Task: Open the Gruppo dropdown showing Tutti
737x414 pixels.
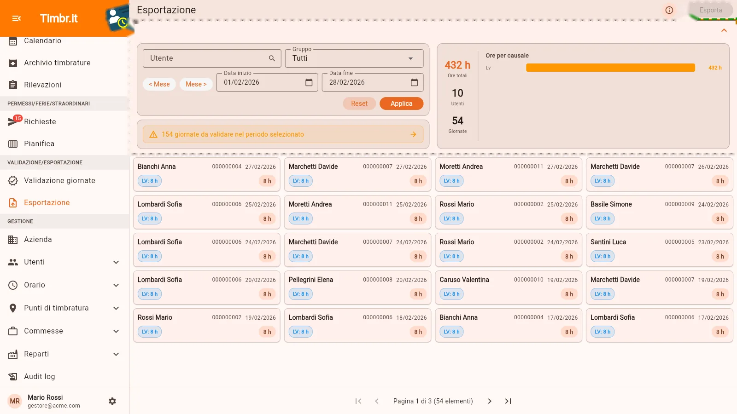Action: tap(354, 58)
